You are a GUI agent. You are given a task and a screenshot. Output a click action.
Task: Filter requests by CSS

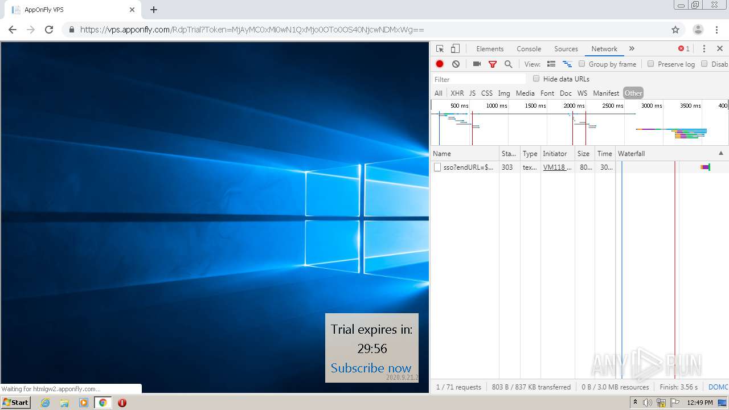tap(487, 93)
